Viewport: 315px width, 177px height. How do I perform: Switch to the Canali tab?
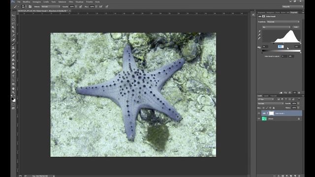[x=266, y=96]
